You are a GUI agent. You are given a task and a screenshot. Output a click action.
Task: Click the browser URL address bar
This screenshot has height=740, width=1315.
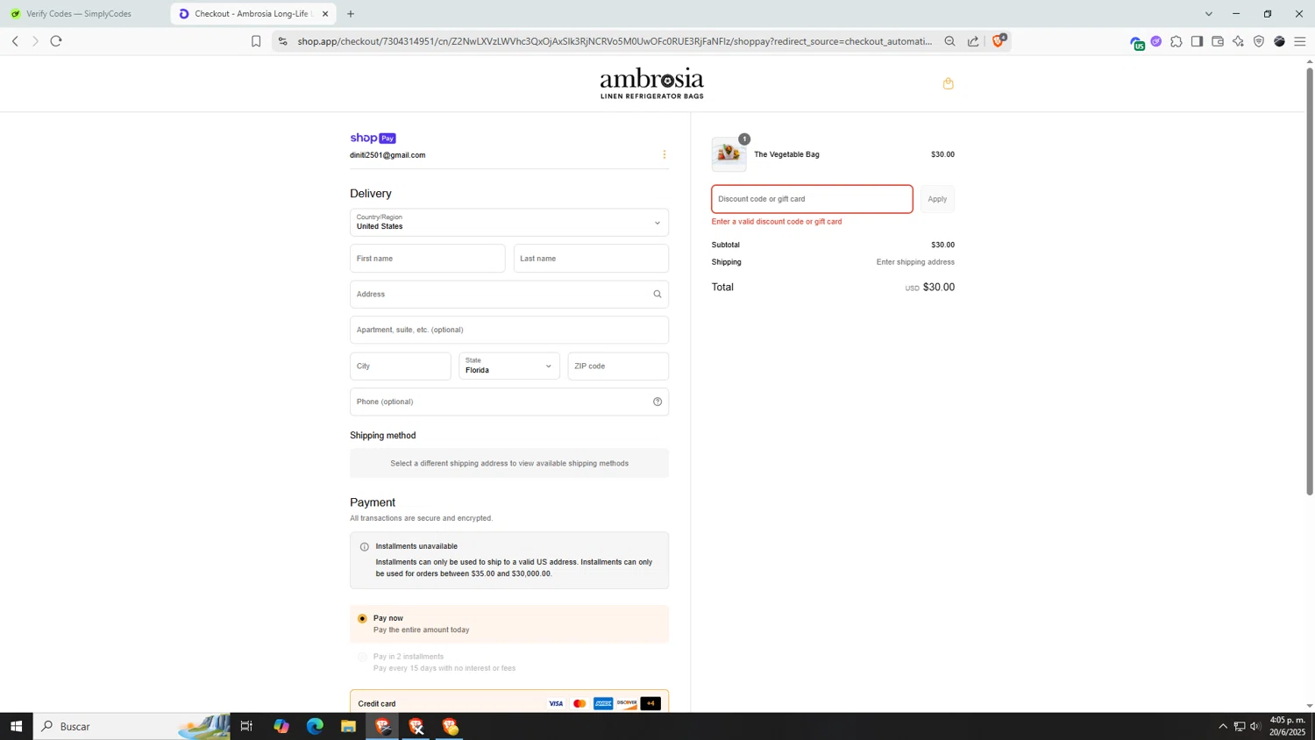click(614, 41)
